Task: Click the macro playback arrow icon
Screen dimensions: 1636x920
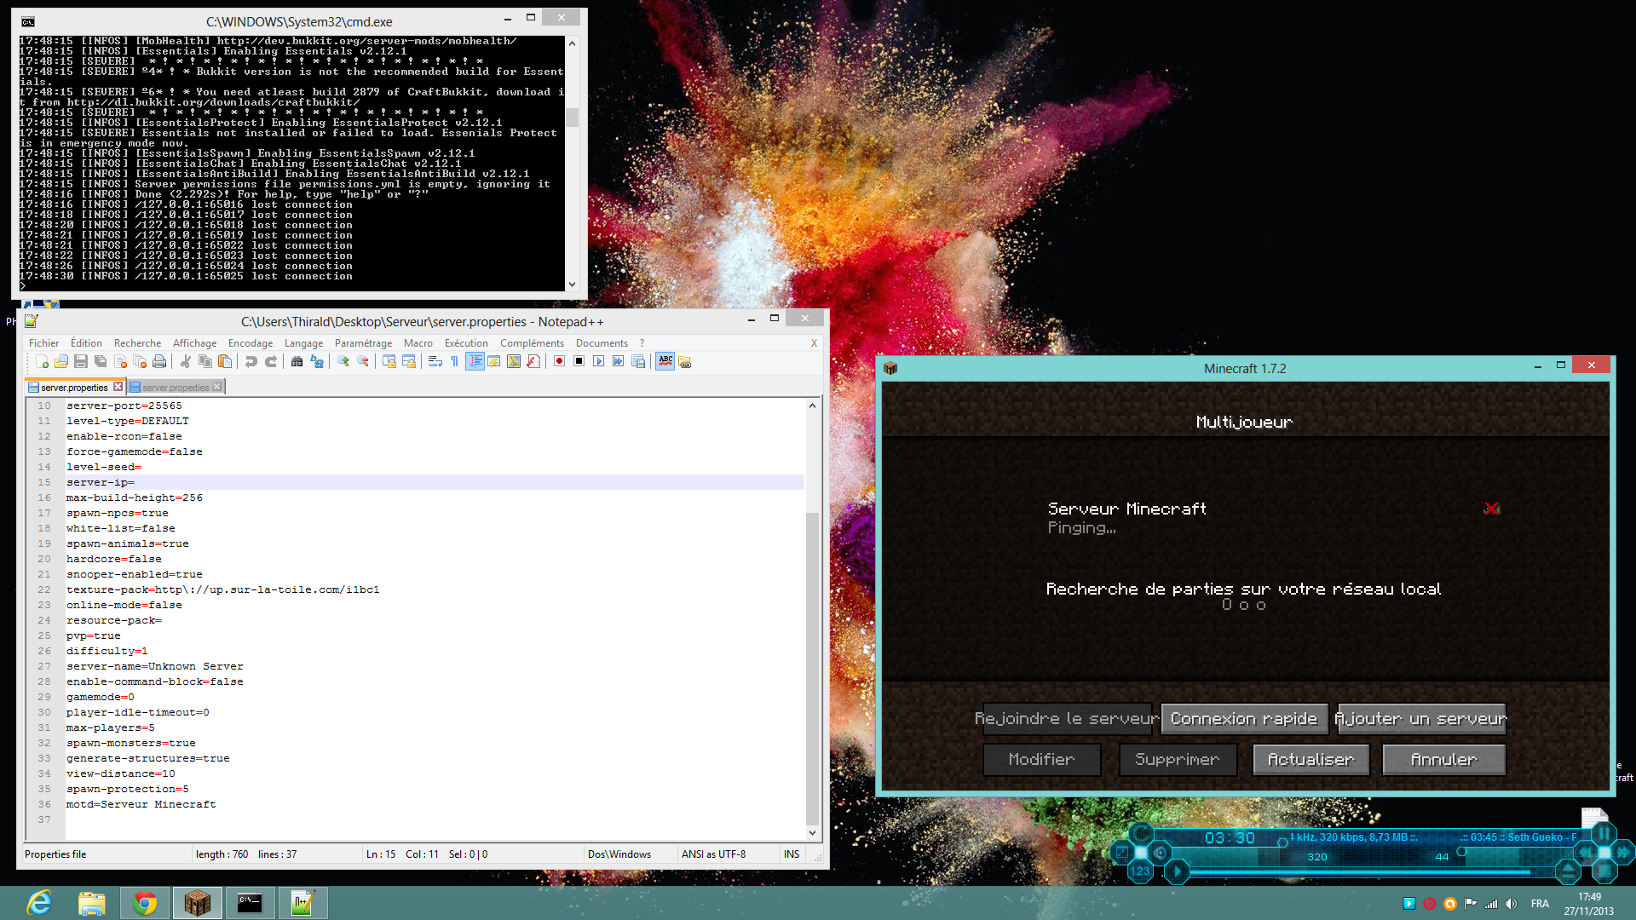Action: coord(599,361)
